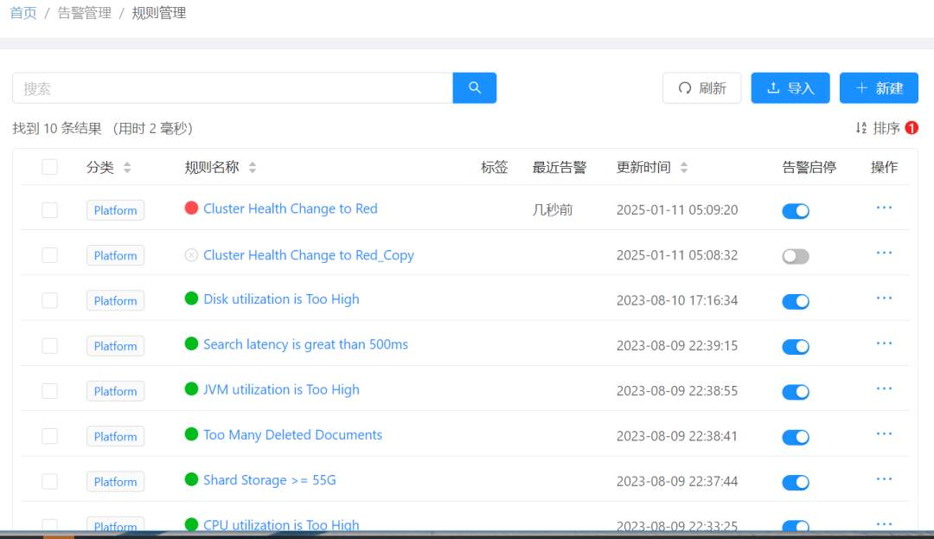Toggle alert switch for JVM utilization is Too High

tap(796, 392)
